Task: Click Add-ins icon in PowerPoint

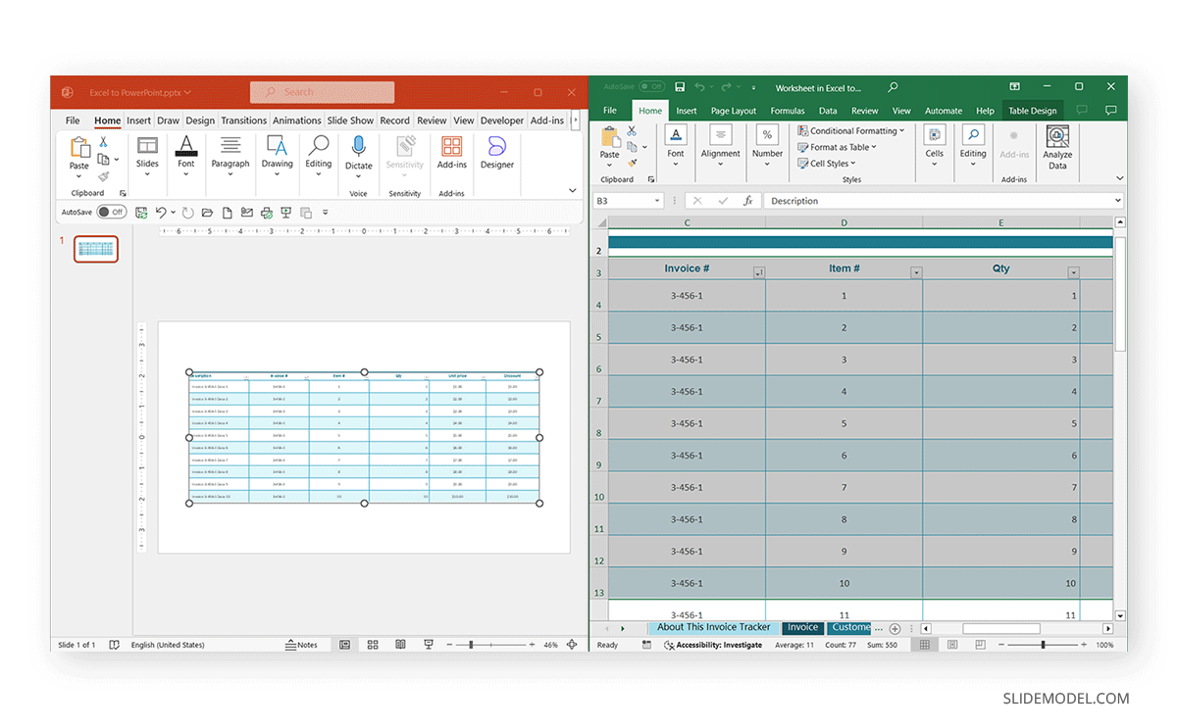Action: pyautogui.click(x=451, y=146)
